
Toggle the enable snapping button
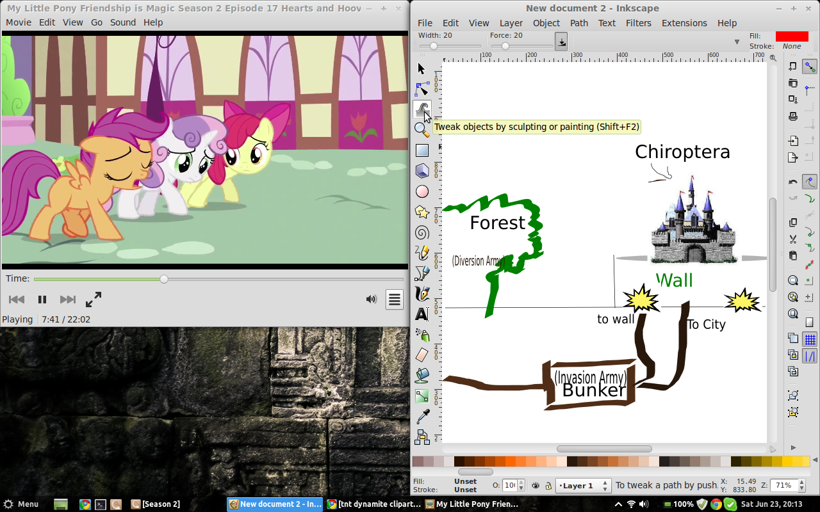coord(810,67)
